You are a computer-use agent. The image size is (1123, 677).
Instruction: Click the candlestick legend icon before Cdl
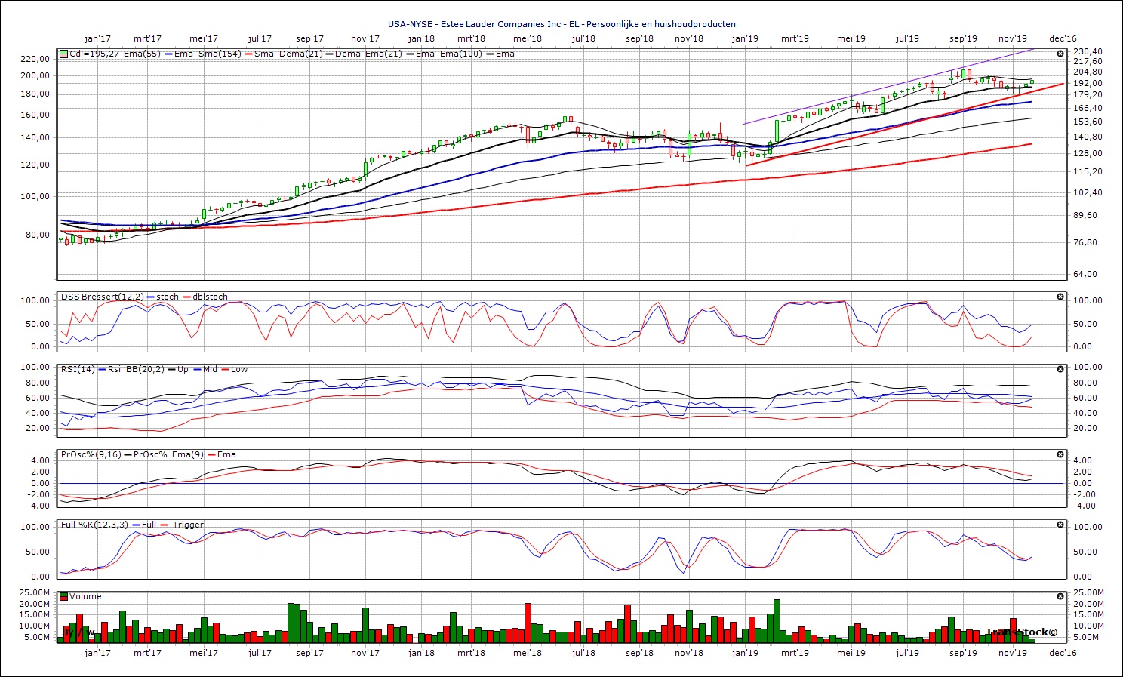[x=64, y=54]
